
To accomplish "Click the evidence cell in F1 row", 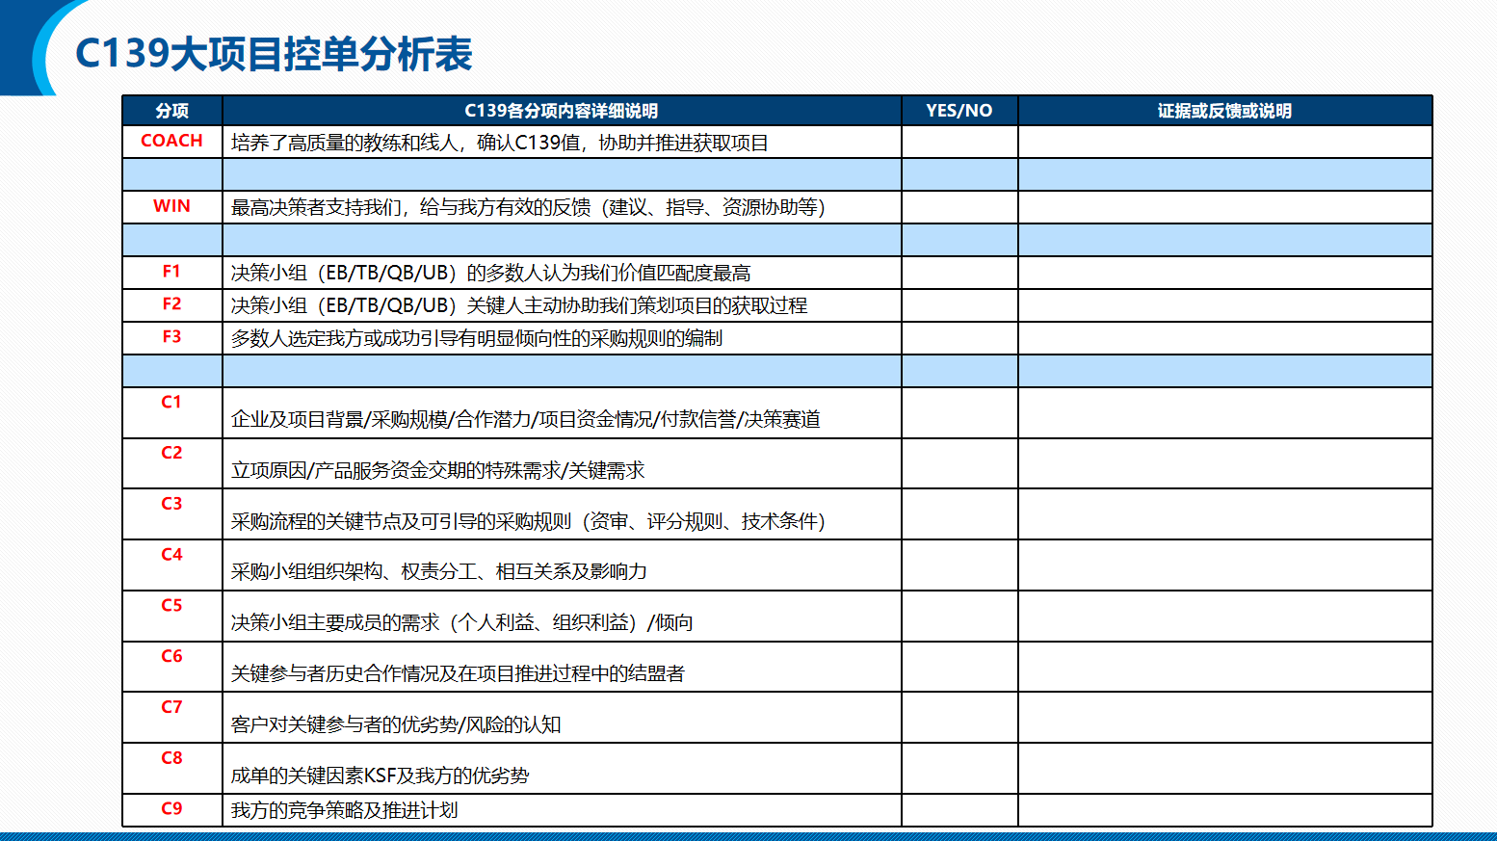I will coord(1225,273).
